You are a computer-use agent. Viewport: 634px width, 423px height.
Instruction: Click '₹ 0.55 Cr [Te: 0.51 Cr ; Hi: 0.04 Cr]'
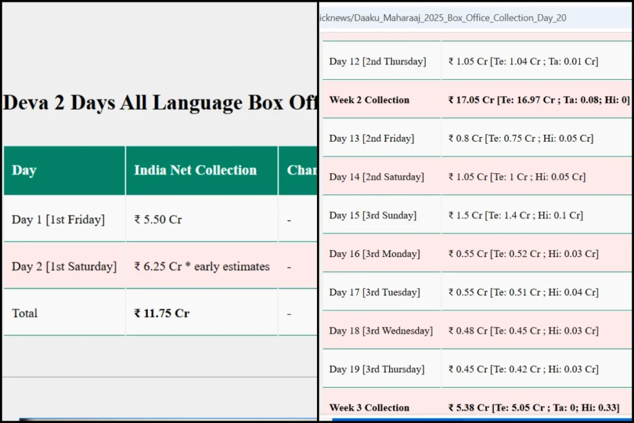tap(523, 292)
